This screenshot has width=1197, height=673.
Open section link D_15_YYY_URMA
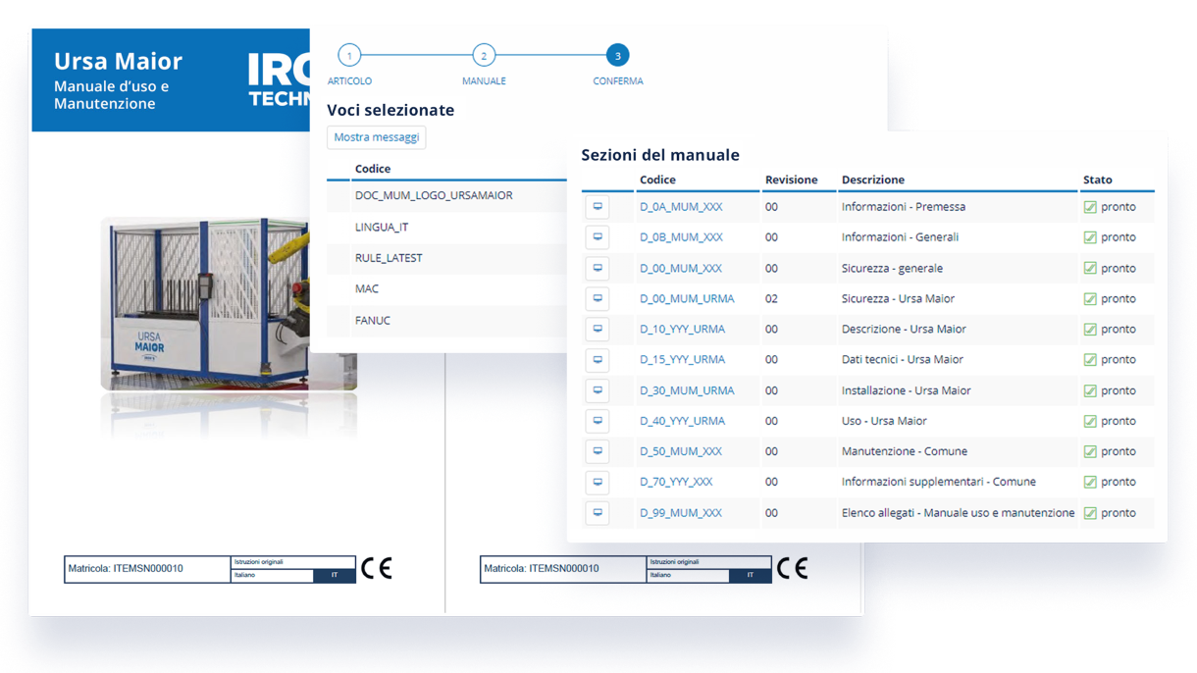point(682,359)
